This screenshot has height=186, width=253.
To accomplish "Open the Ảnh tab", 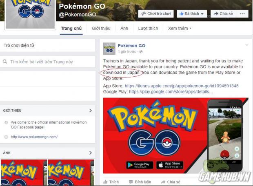I will [x=124, y=28].
